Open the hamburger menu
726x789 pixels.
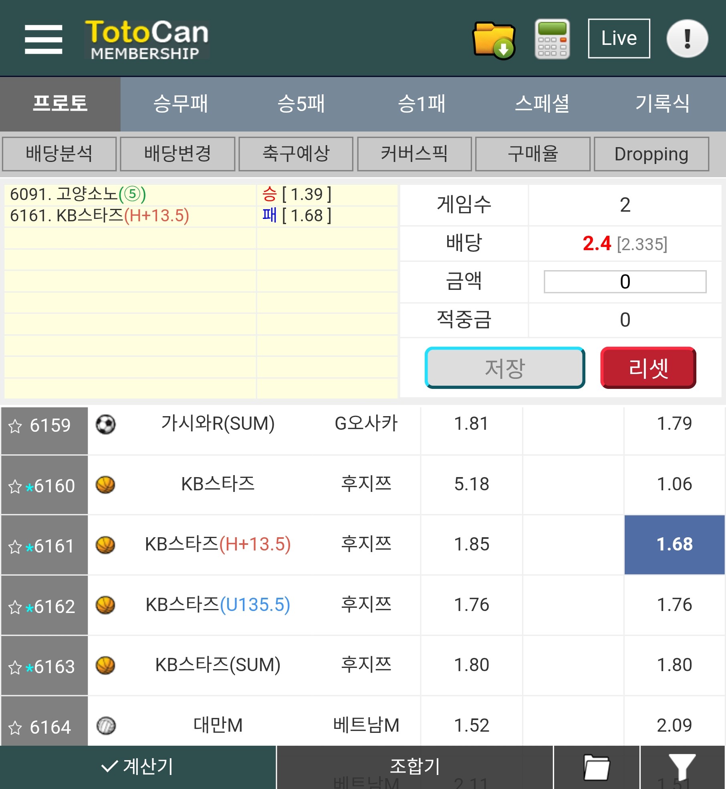click(43, 39)
